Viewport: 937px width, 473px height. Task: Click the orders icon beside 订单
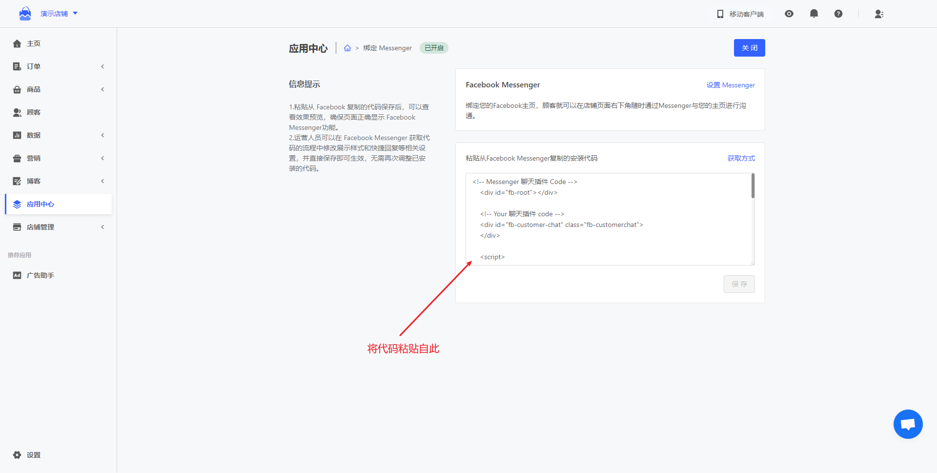coord(17,66)
